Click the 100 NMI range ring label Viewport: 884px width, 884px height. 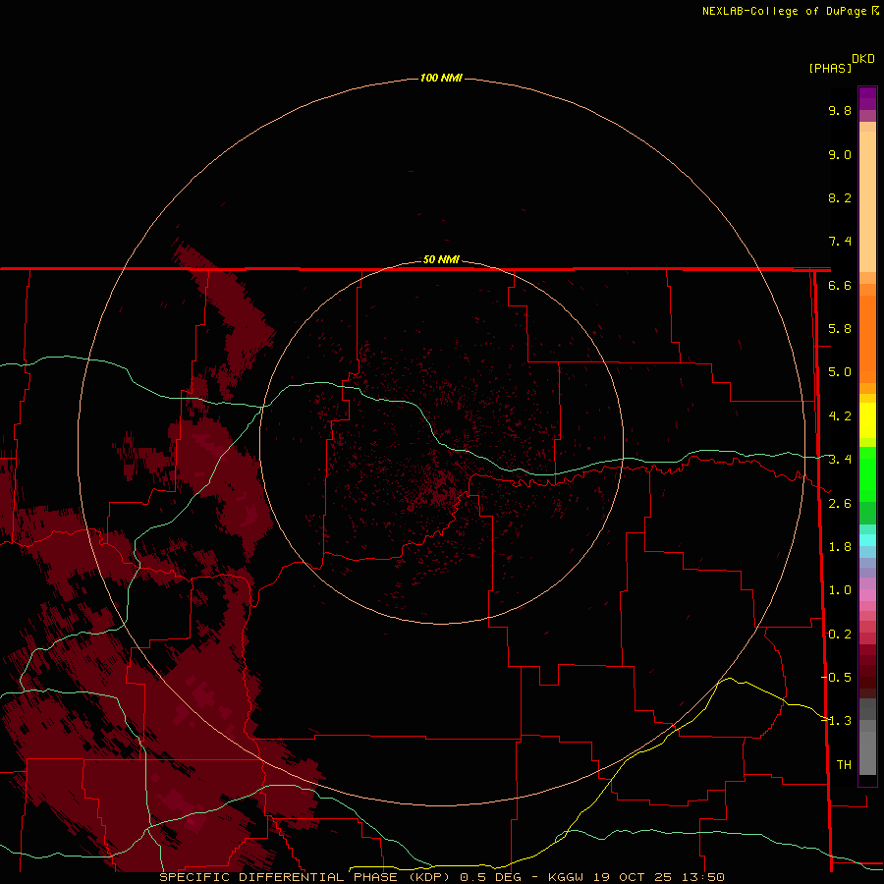point(441,78)
